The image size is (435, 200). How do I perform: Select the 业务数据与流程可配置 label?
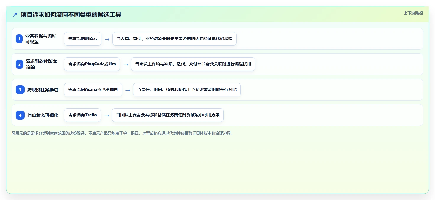pyautogui.click(x=41, y=39)
